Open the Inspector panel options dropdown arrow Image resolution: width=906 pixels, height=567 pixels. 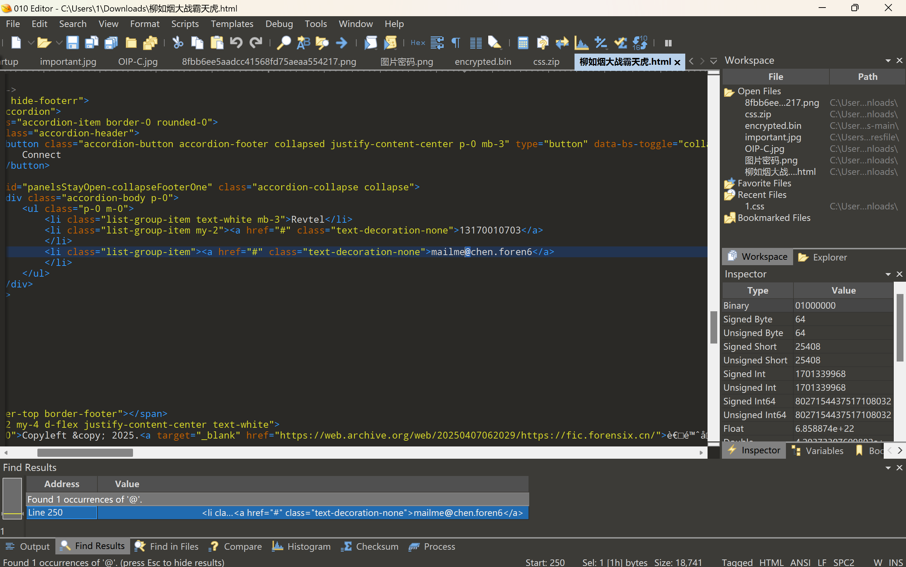[888, 275]
